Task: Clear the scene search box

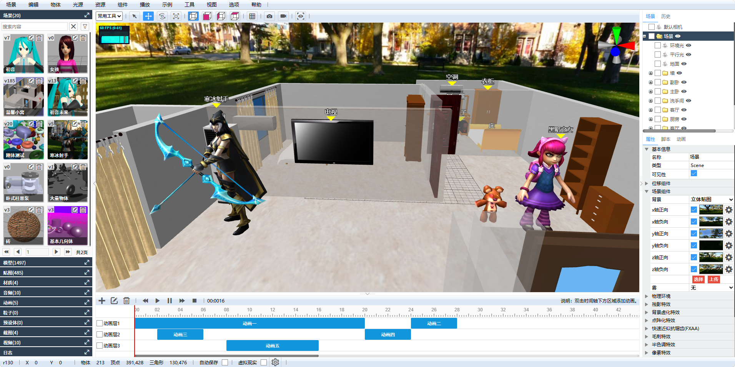Action: pyautogui.click(x=73, y=26)
